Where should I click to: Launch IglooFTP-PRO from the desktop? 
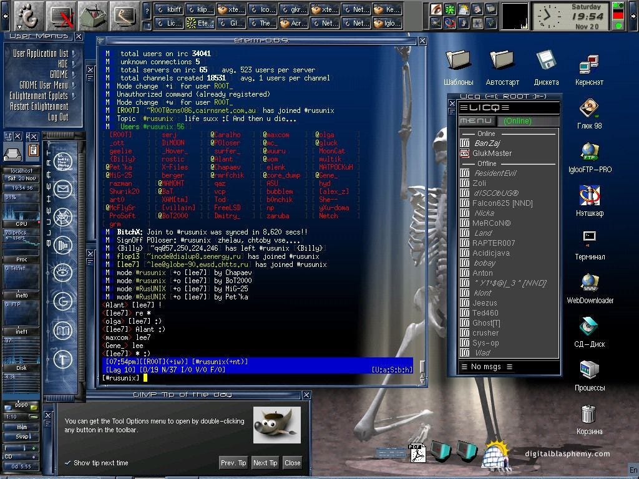590,157
